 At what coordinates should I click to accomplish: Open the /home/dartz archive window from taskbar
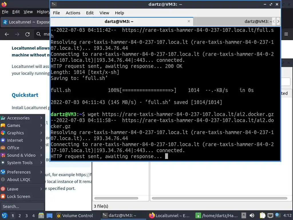click(216, 215)
